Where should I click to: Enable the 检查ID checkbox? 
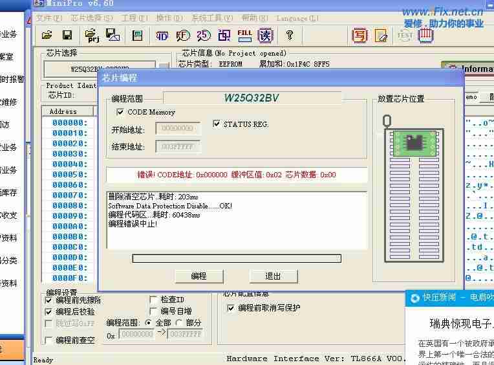[153, 300]
